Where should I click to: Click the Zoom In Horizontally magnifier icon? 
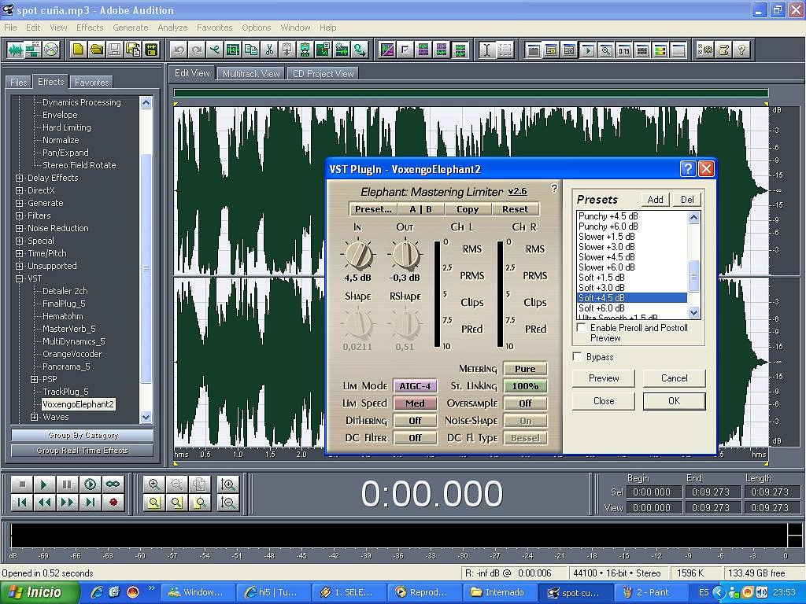[154, 484]
